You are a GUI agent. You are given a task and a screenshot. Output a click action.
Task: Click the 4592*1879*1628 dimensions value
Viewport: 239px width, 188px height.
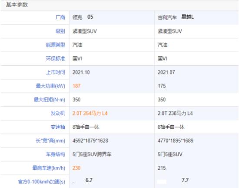(x=90, y=141)
